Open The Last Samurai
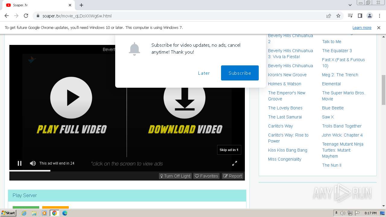This screenshot has width=386, height=217. tap(285, 117)
